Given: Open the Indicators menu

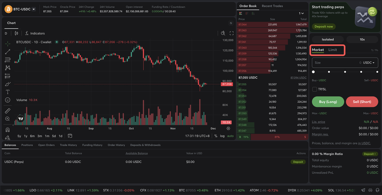Looking at the screenshot, I should (x=35, y=33).
